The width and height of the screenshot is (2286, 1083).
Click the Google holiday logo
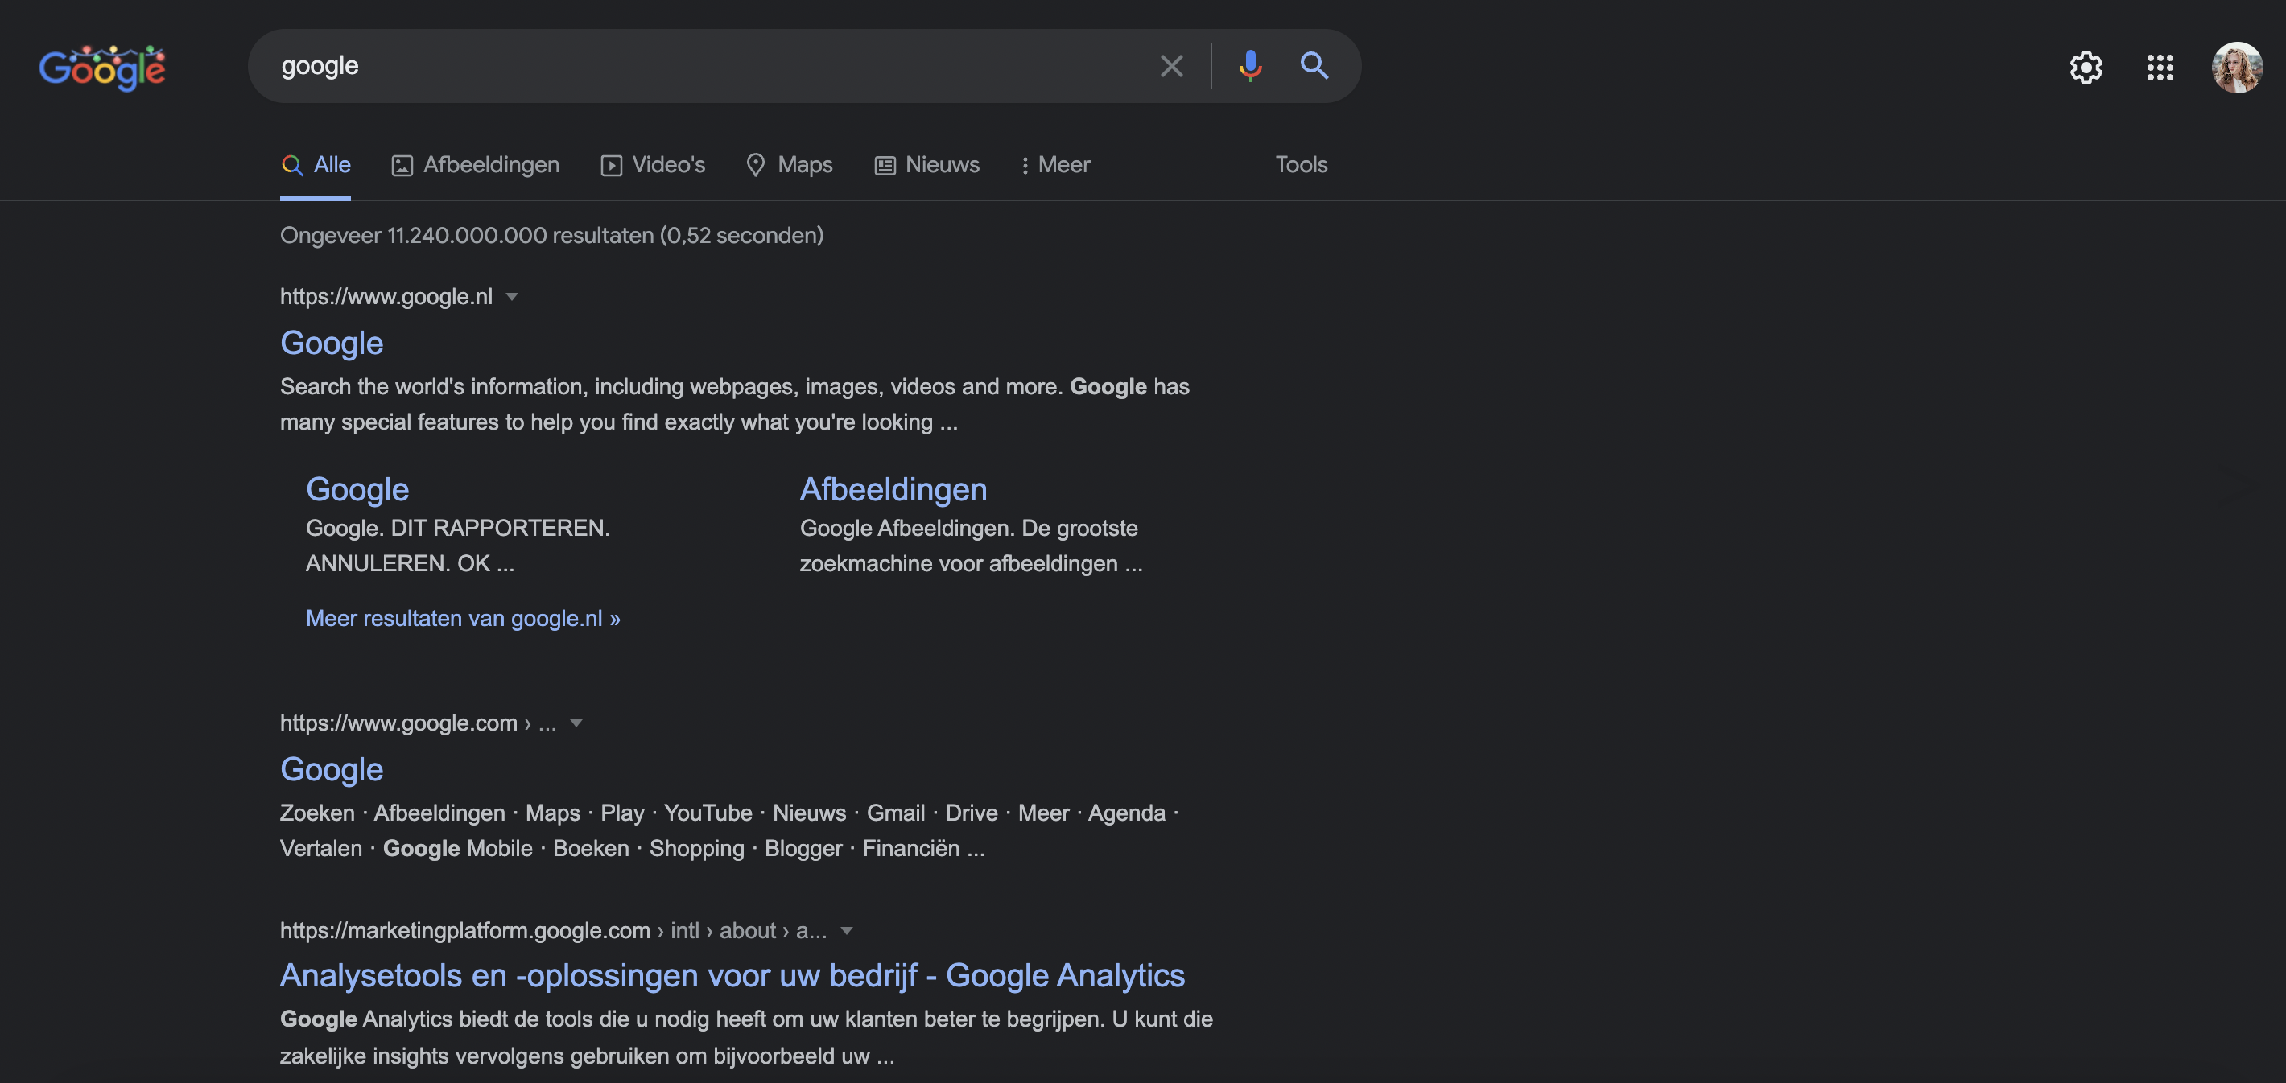pos(102,68)
